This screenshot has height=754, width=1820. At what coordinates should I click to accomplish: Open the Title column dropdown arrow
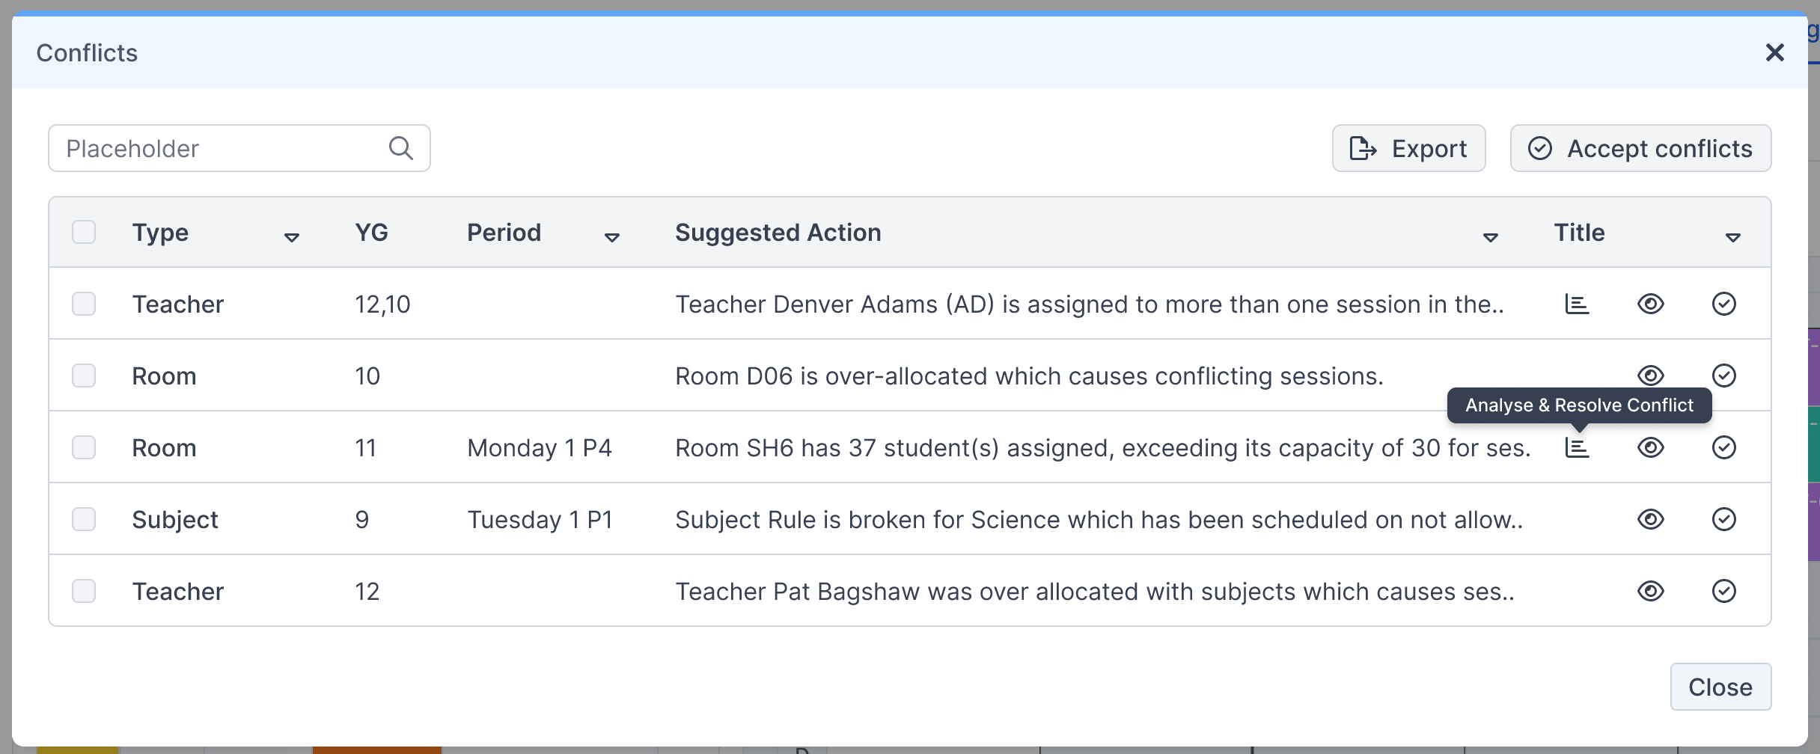pyautogui.click(x=1732, y=238)
